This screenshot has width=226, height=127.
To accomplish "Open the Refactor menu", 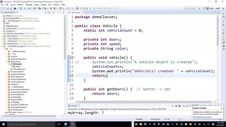I will 20,5.
